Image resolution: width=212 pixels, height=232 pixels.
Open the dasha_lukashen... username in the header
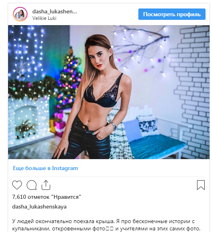pos(55,12)
